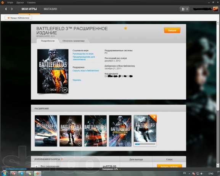This screenshot has width=220, height=176.
Task: Click the price 6729.00 text
Action: point(109,166)
